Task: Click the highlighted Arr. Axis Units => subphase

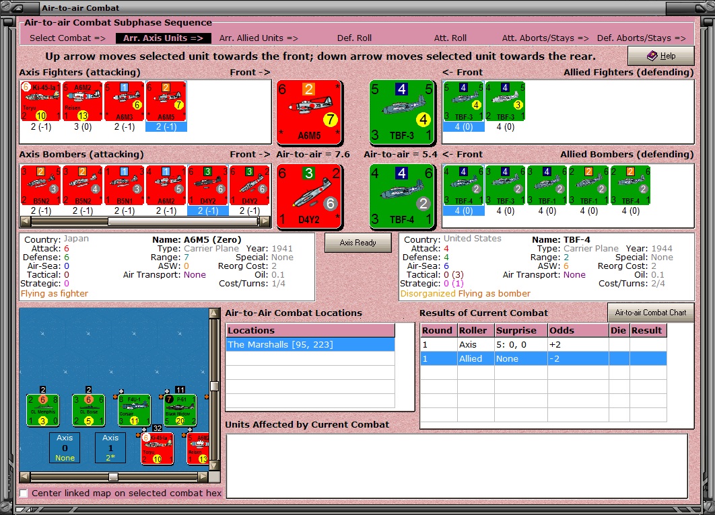Action: click(163, 38)
